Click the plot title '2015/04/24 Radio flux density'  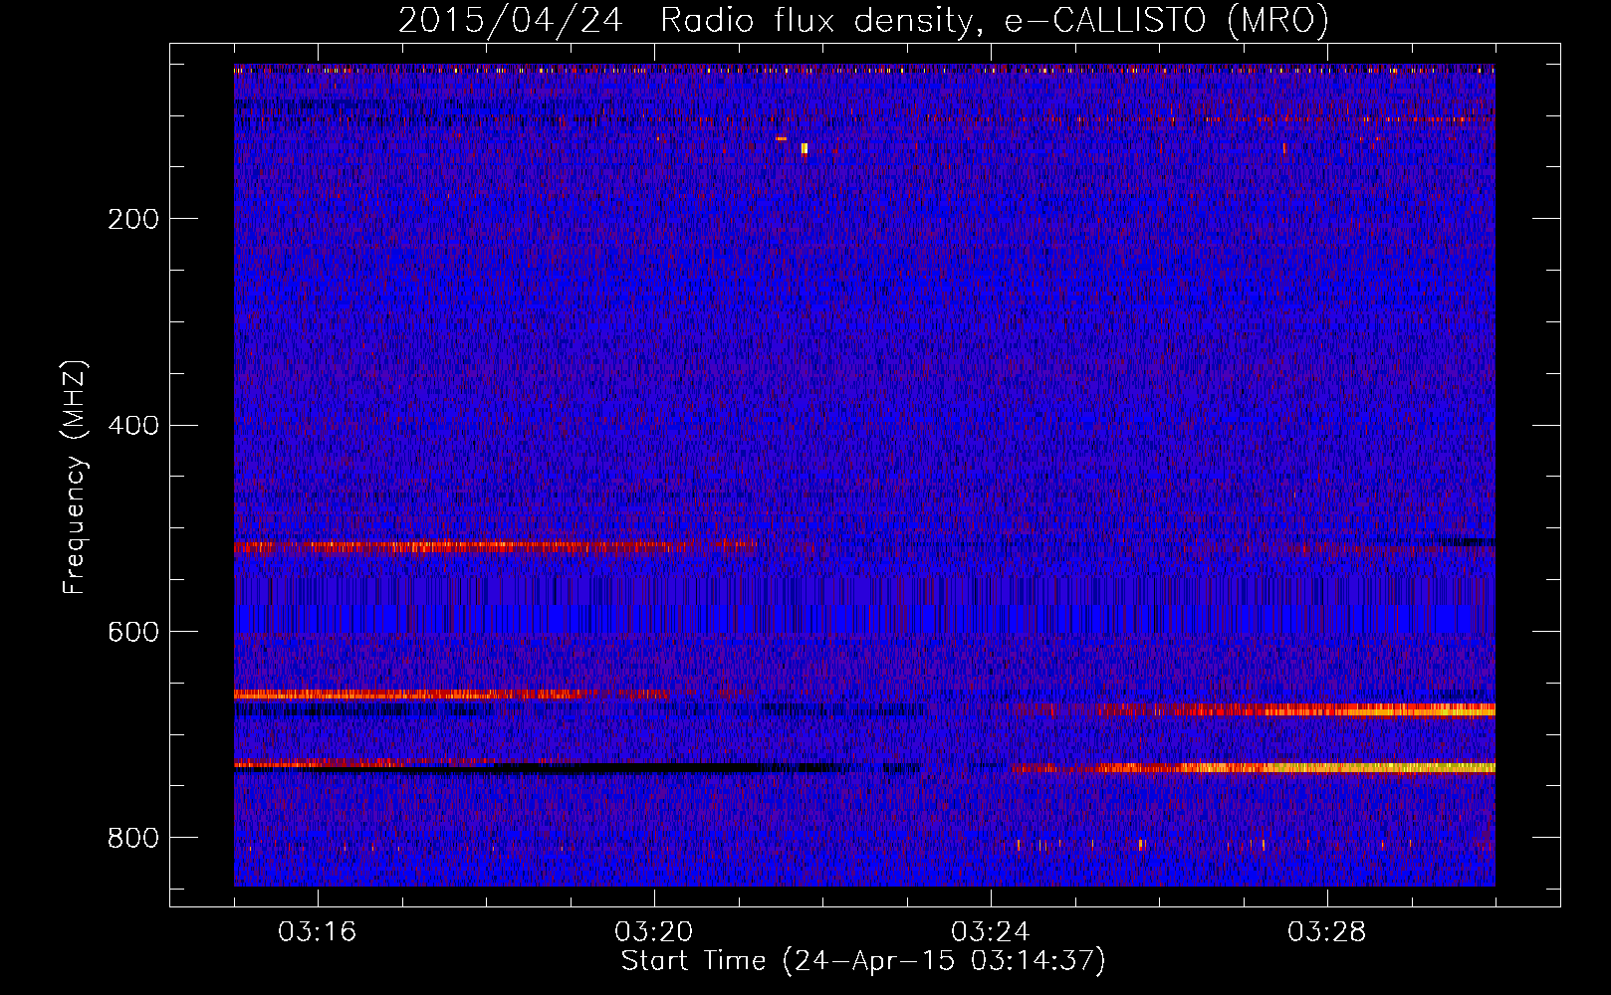(x=863, y=20)
